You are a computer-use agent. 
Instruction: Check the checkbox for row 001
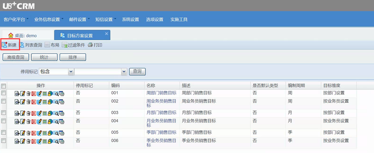click(4, 93)
